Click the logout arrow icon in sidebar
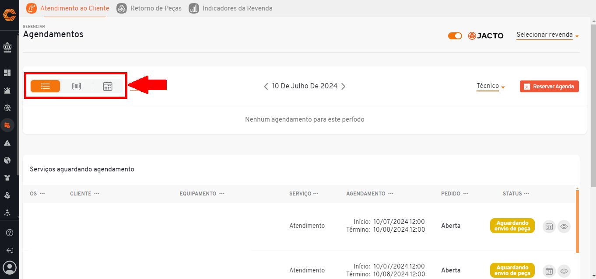596x279 pixels. click(x=9, y=251)
